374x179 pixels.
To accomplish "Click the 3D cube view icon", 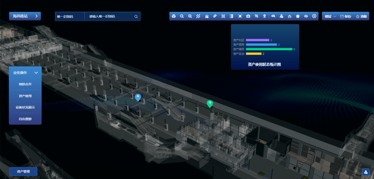I will pos(173,16).
